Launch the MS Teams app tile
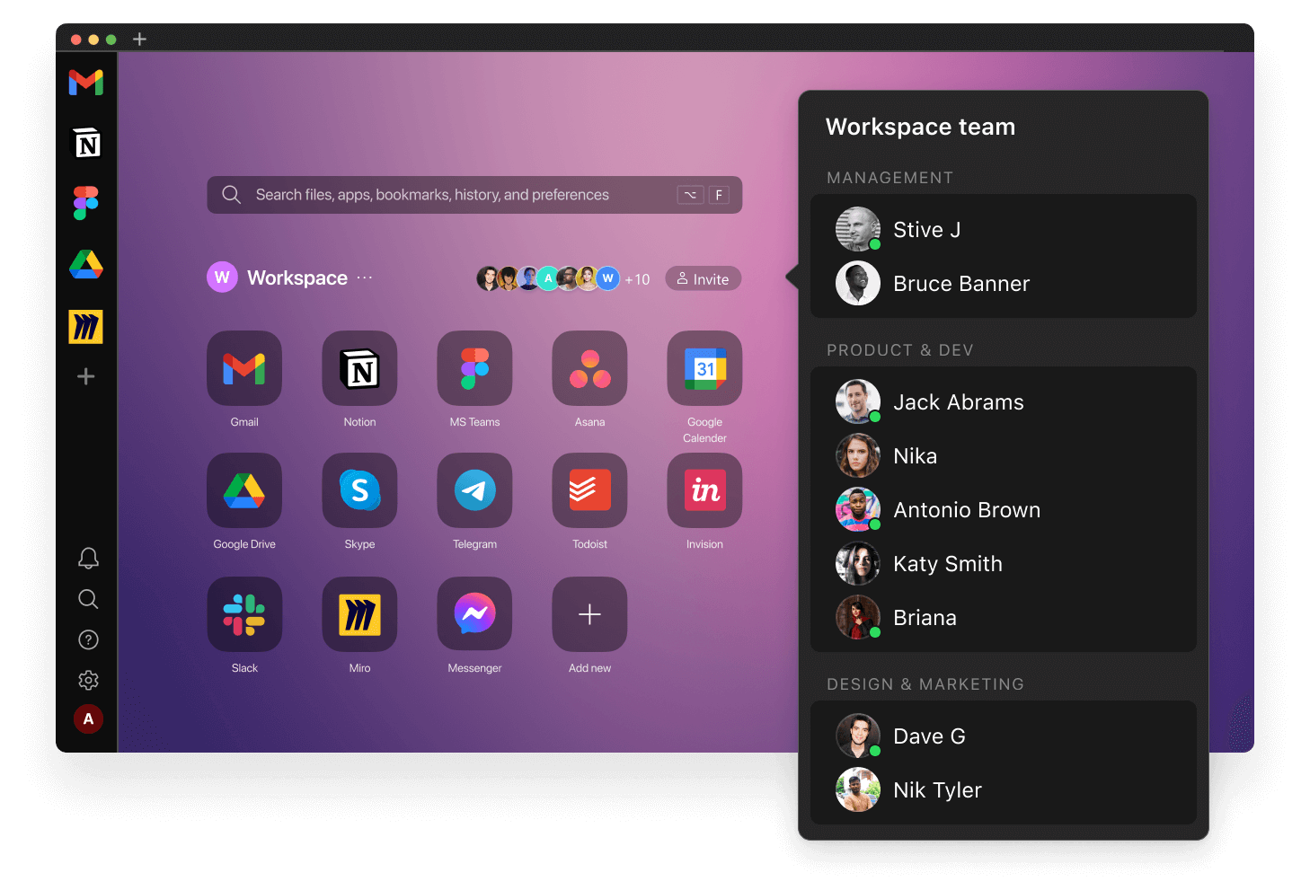1310x890 pixels. click(474, 368)
